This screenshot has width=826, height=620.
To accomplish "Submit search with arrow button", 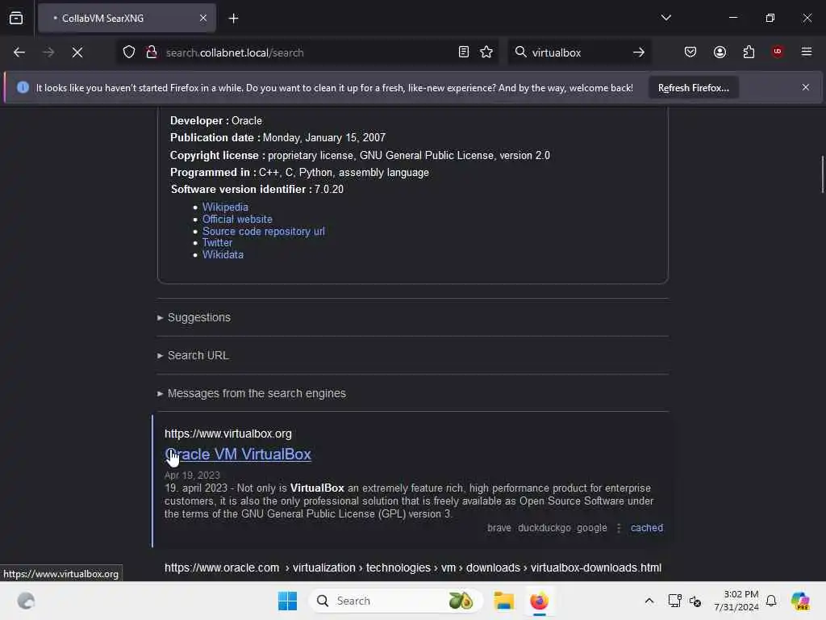I will click(639, 52).
